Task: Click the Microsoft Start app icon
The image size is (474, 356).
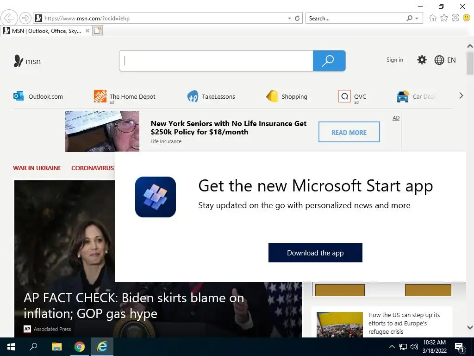Action: pos(156,197)
